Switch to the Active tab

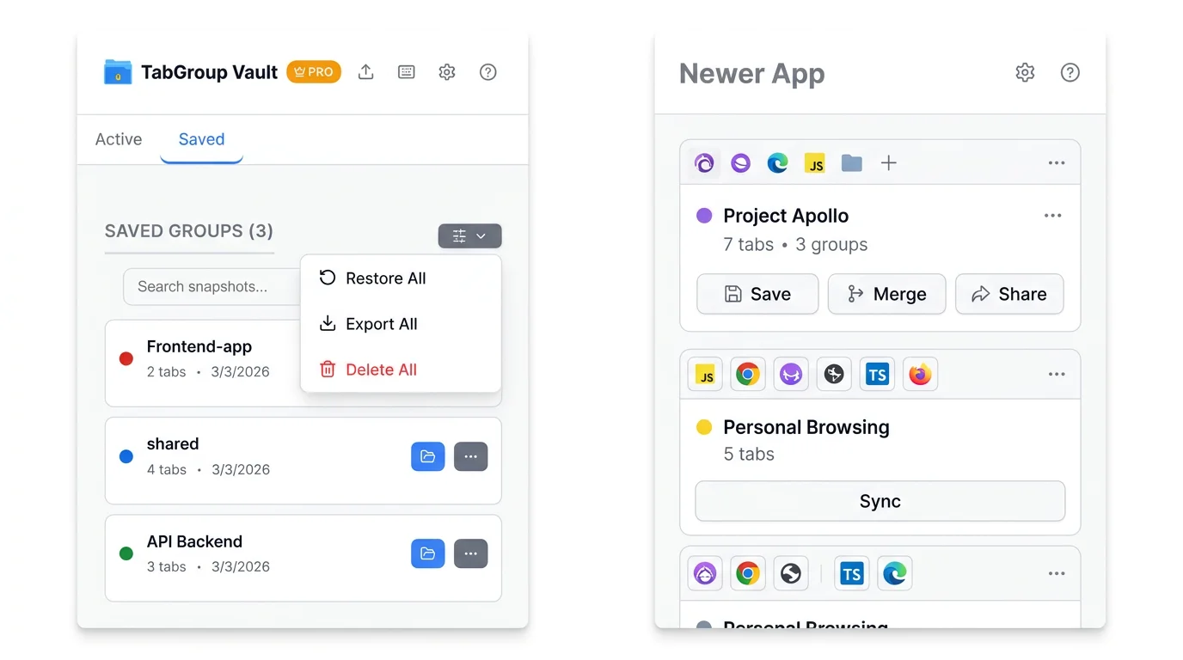119,139
